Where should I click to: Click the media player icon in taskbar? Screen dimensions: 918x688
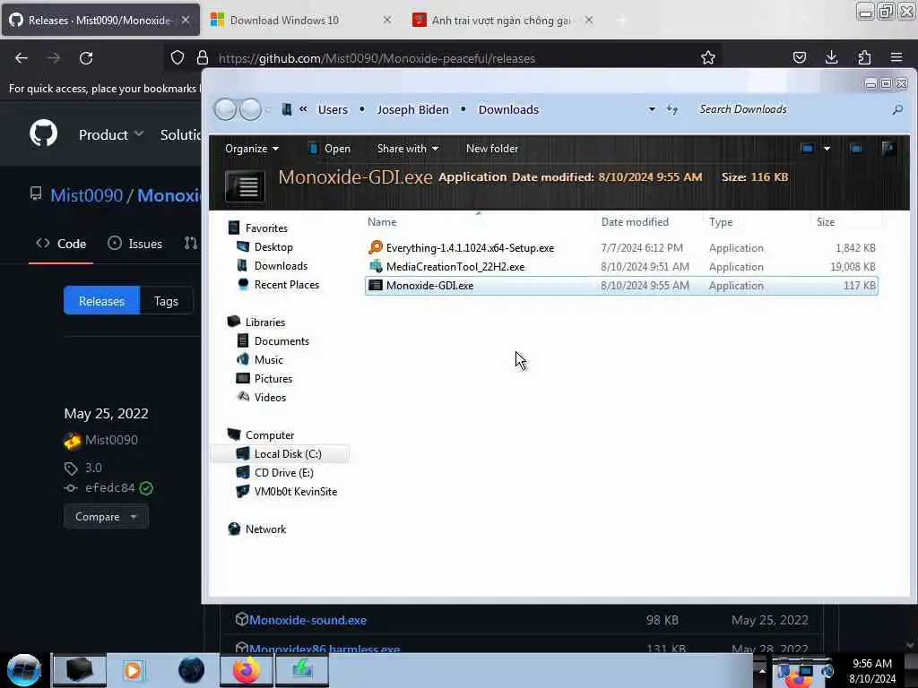point(134,670)
